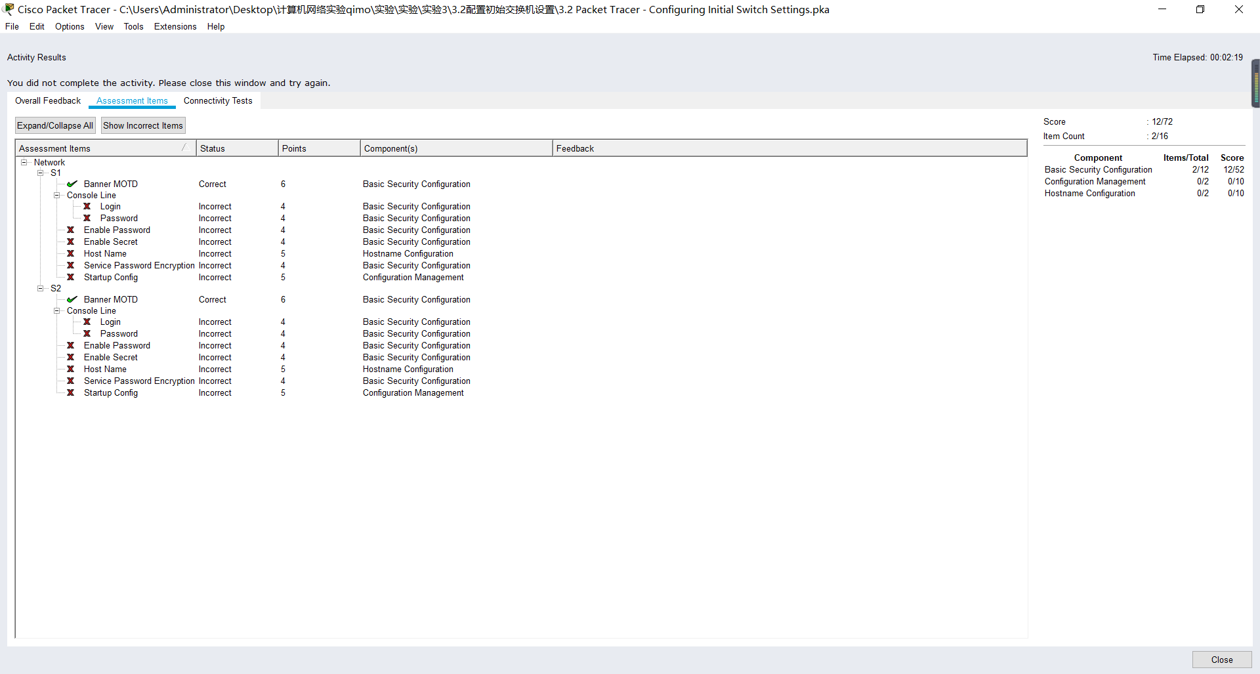Open the File menu
Image resolution: width=1260 pixels, height=674 pixels.
(x=12, y=26)
